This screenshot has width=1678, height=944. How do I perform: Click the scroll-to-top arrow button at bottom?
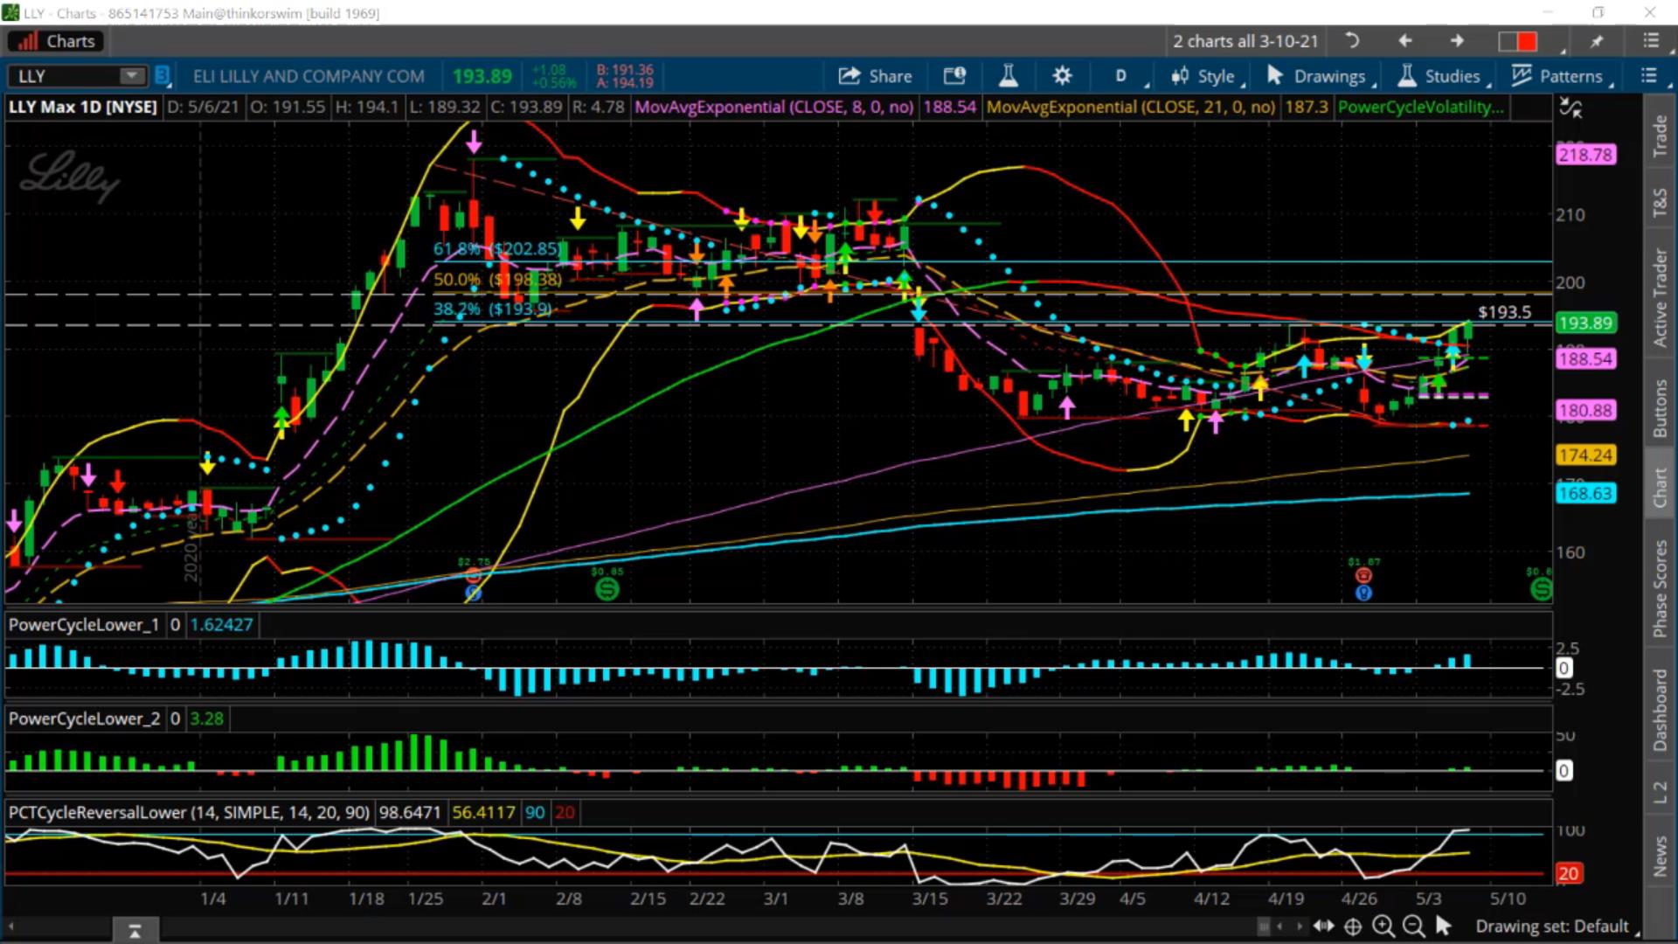[x=135, y=931]
